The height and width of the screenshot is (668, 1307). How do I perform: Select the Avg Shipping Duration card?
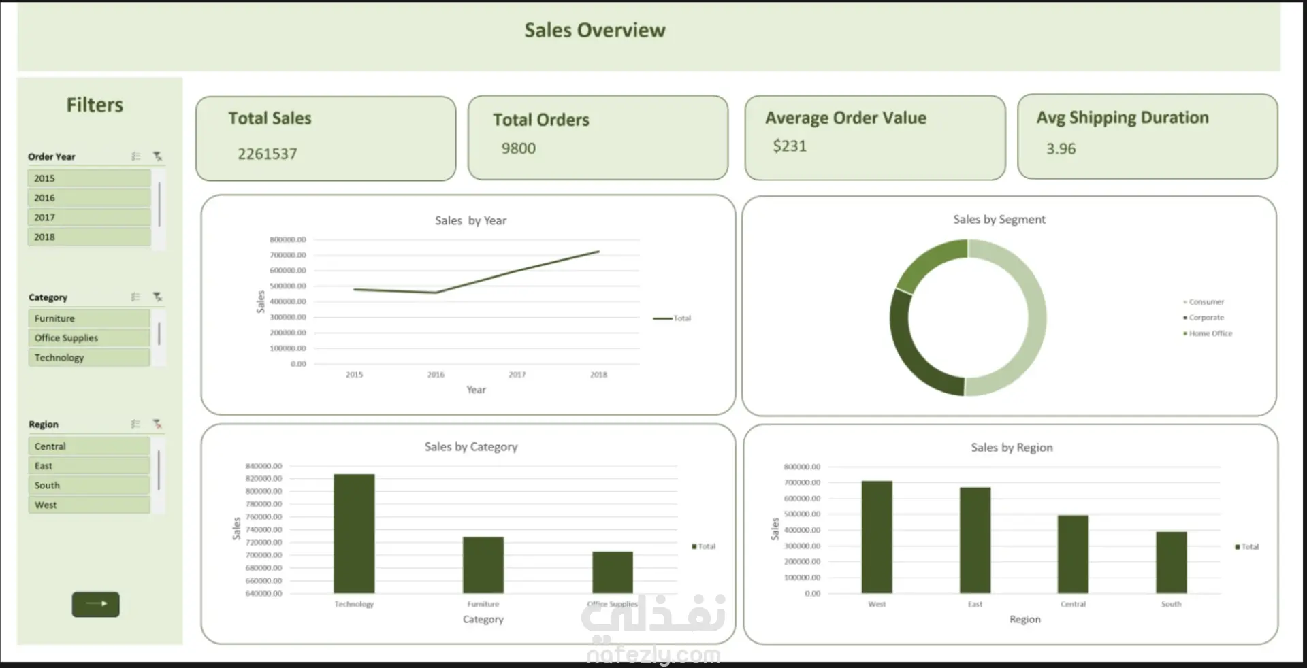click(1148, 137)
